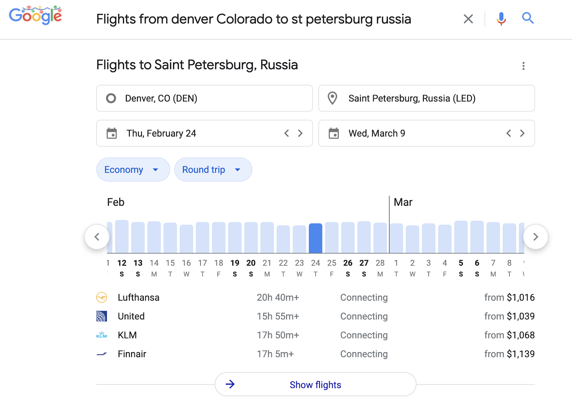Edit the Denver, CO (DEN) origin field
Screen dimensions: 572x409
click(204, 98)
